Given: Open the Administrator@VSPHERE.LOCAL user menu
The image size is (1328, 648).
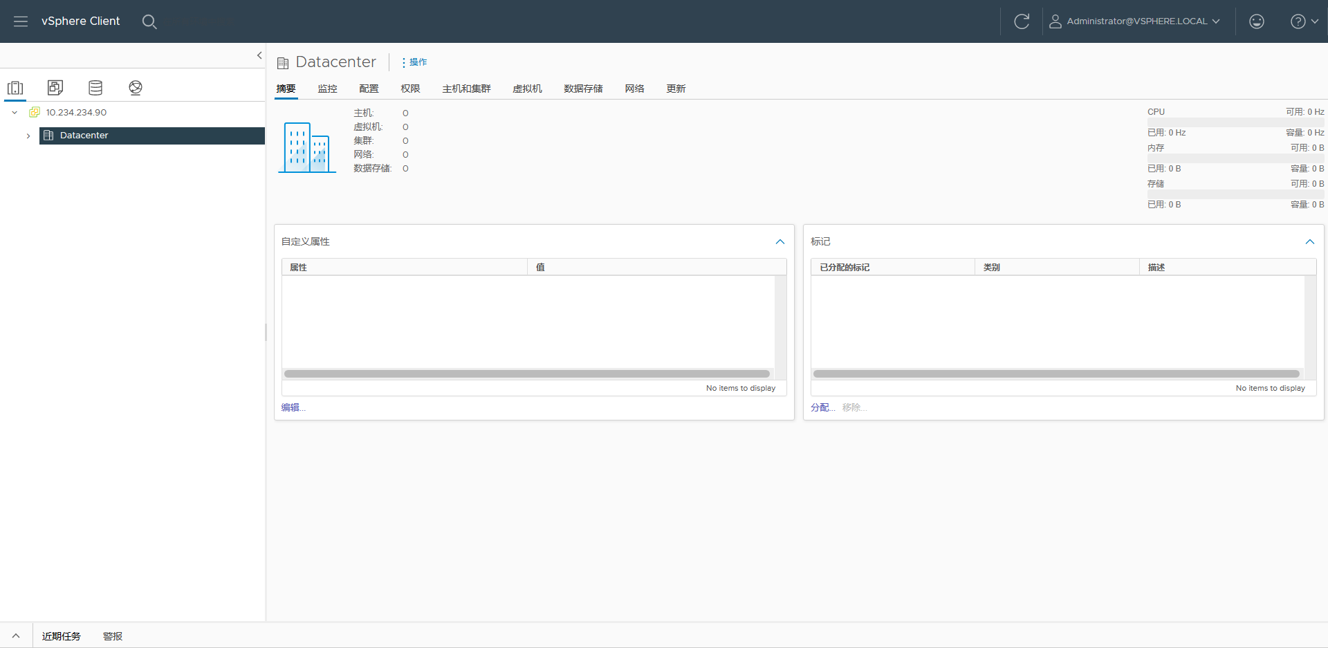Looking at the screenshot, I should (x=1135, y=21).
